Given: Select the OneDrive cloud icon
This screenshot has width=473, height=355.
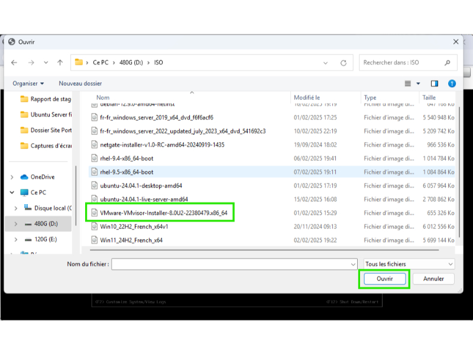Looking at the screenshot, I should (x=24, y=177).
